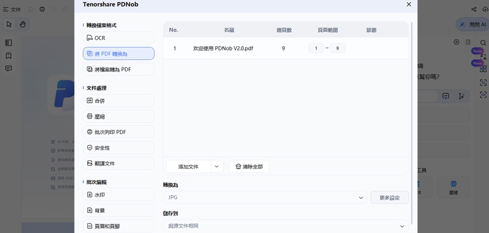Image resolution: width=489 pixels, height=233 pixels.
Task: Open the 合併 merge tool
Action: click(119, 101)
